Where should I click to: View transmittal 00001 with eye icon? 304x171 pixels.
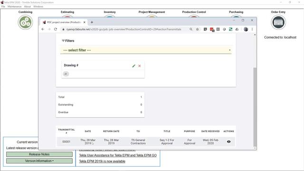pos(229,142)
